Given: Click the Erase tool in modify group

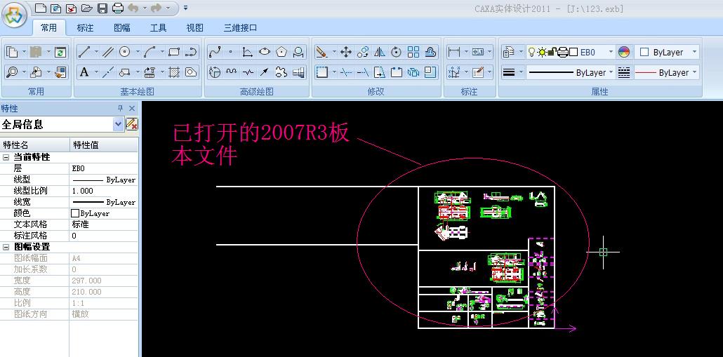Looking at the screenshot, I should click(x=321, y=52).
